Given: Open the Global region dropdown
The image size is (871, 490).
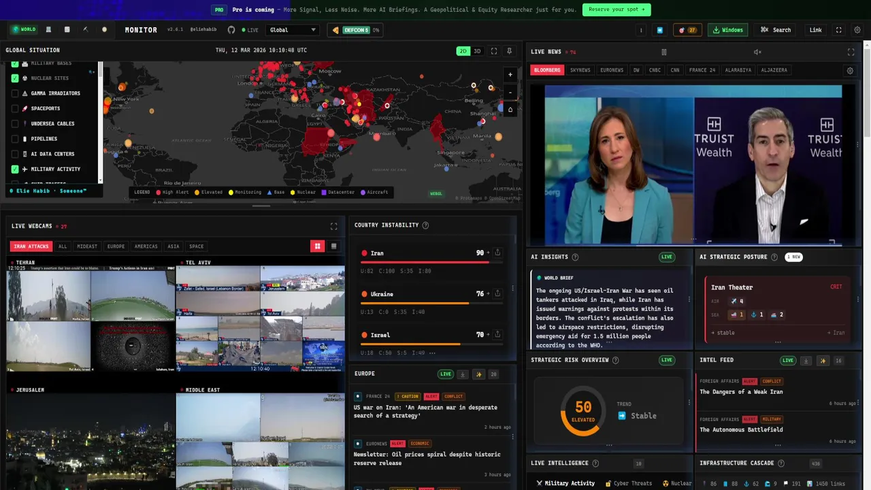Looking at the screenshot, I should (293, 30).
